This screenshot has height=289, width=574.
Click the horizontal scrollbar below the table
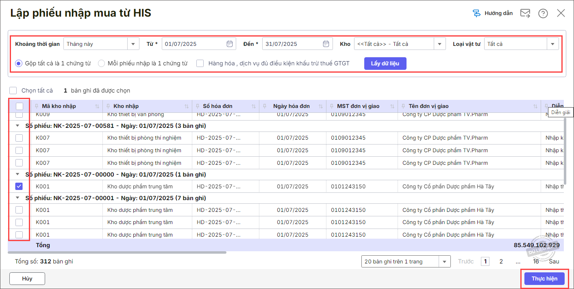(118, 252)
